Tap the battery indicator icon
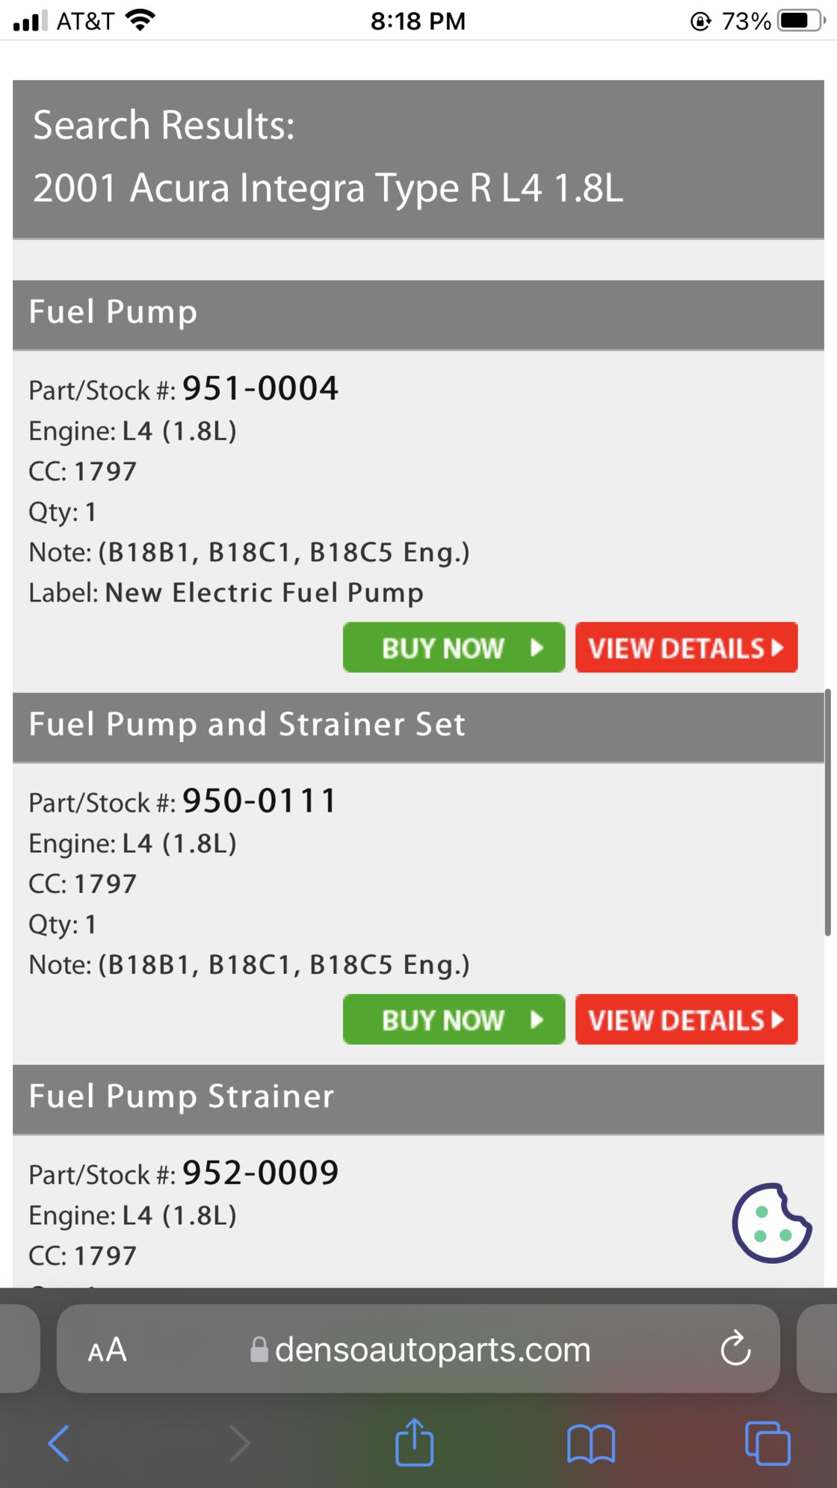Screen dimensions: 837x1488 coord(800,20)
